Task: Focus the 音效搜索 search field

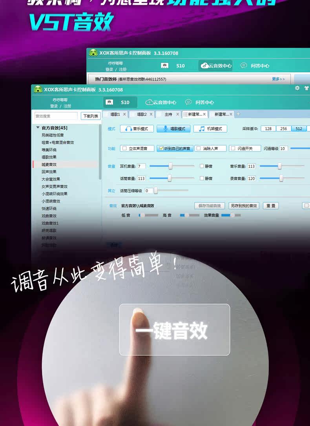Action: [x=56, y=116]
